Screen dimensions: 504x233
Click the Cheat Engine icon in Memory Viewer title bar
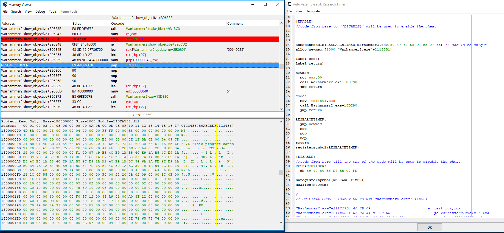click(5, 4)
